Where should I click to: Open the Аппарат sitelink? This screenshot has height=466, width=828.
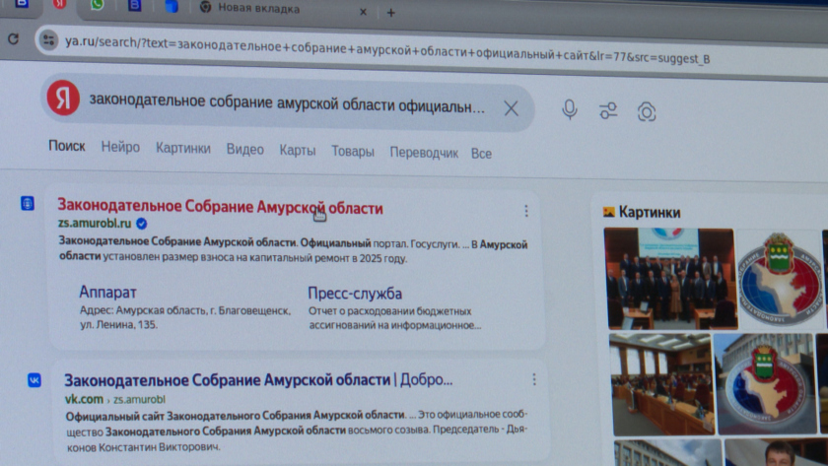[107, 292]
